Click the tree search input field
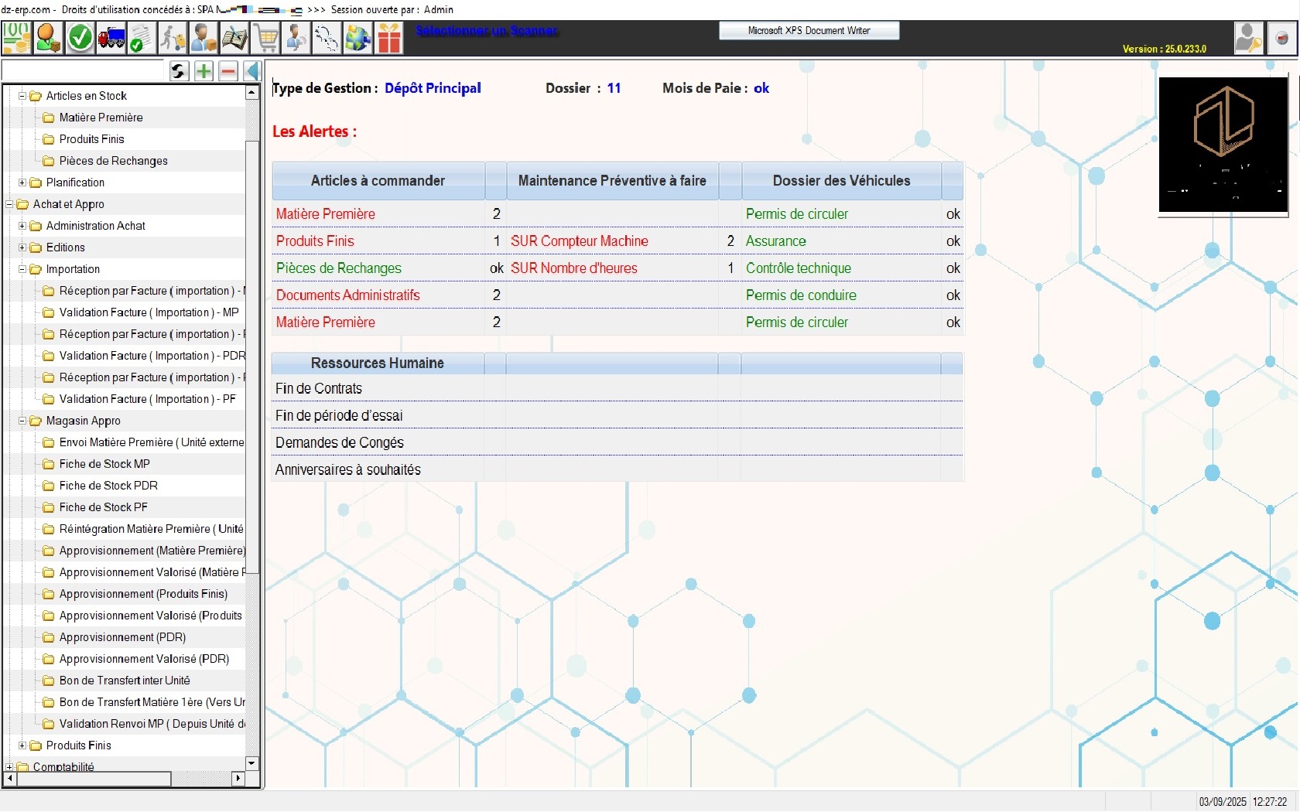This screenshot has width=1300, height=812. click(85, 71)
